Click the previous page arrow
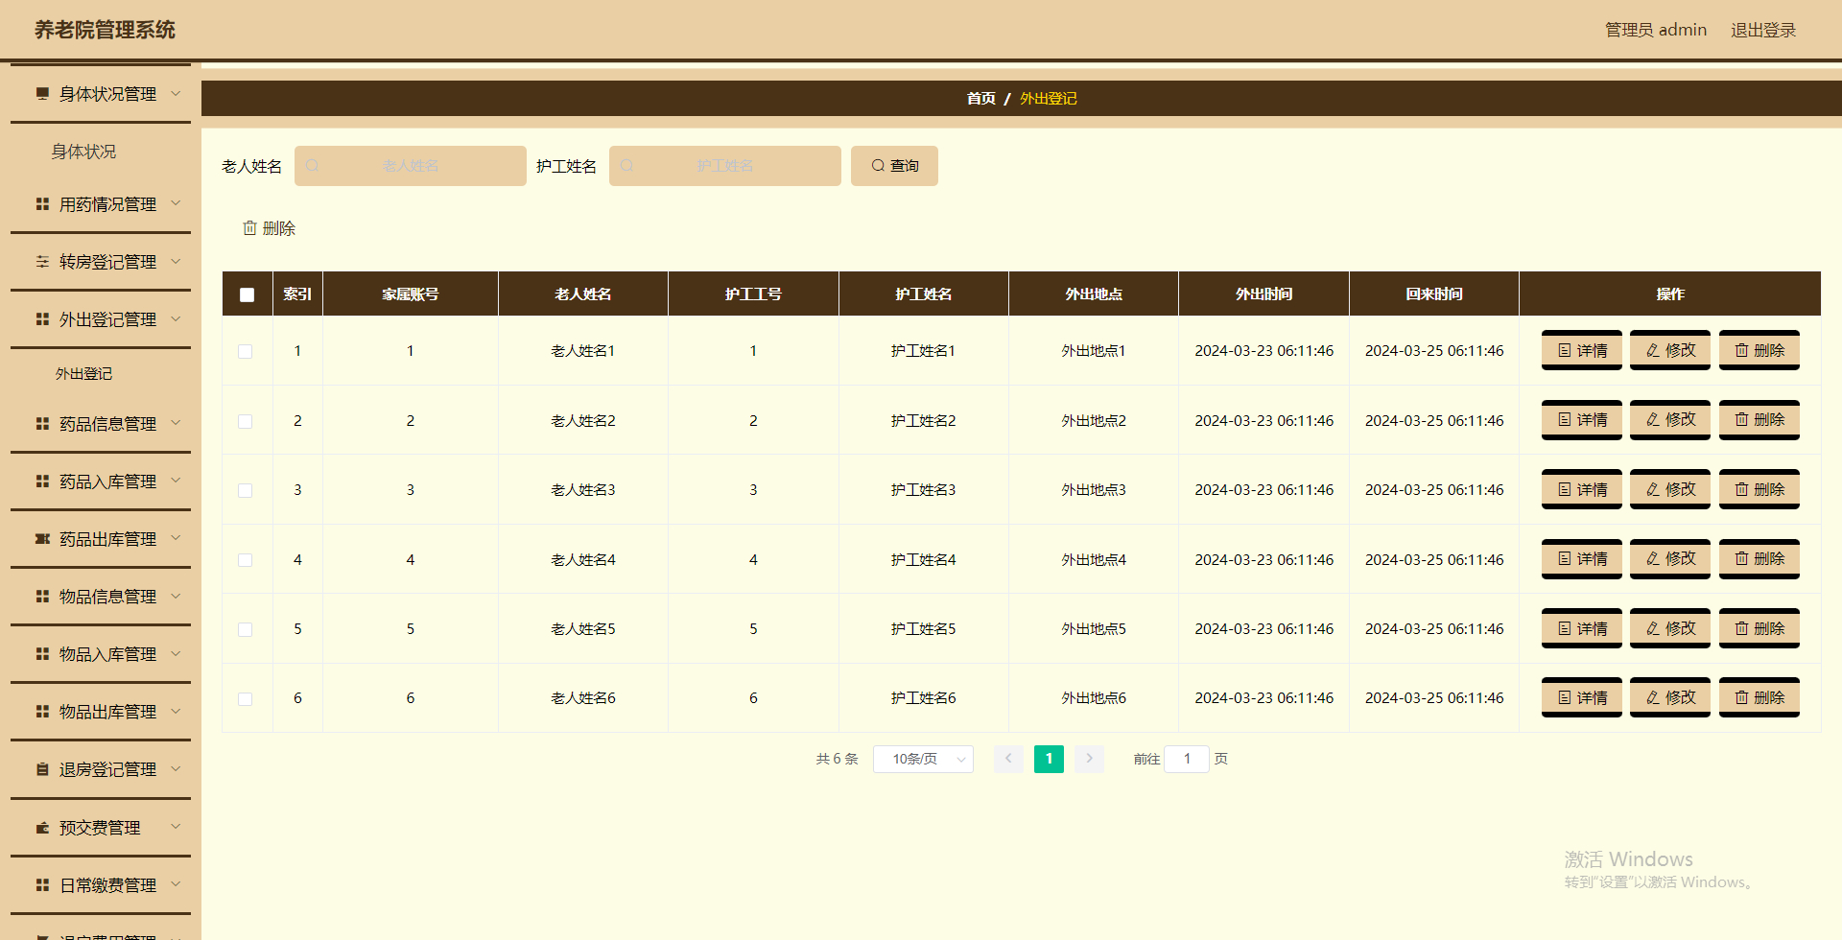The width and height of the screenshot is (1842, 940). pyautogui.click(x=1008, y=759)
